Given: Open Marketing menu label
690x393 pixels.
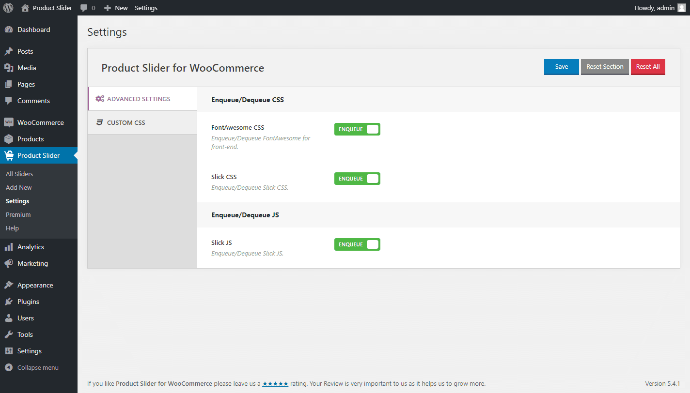Looking at the screenshot, I should tap(32, 263).
